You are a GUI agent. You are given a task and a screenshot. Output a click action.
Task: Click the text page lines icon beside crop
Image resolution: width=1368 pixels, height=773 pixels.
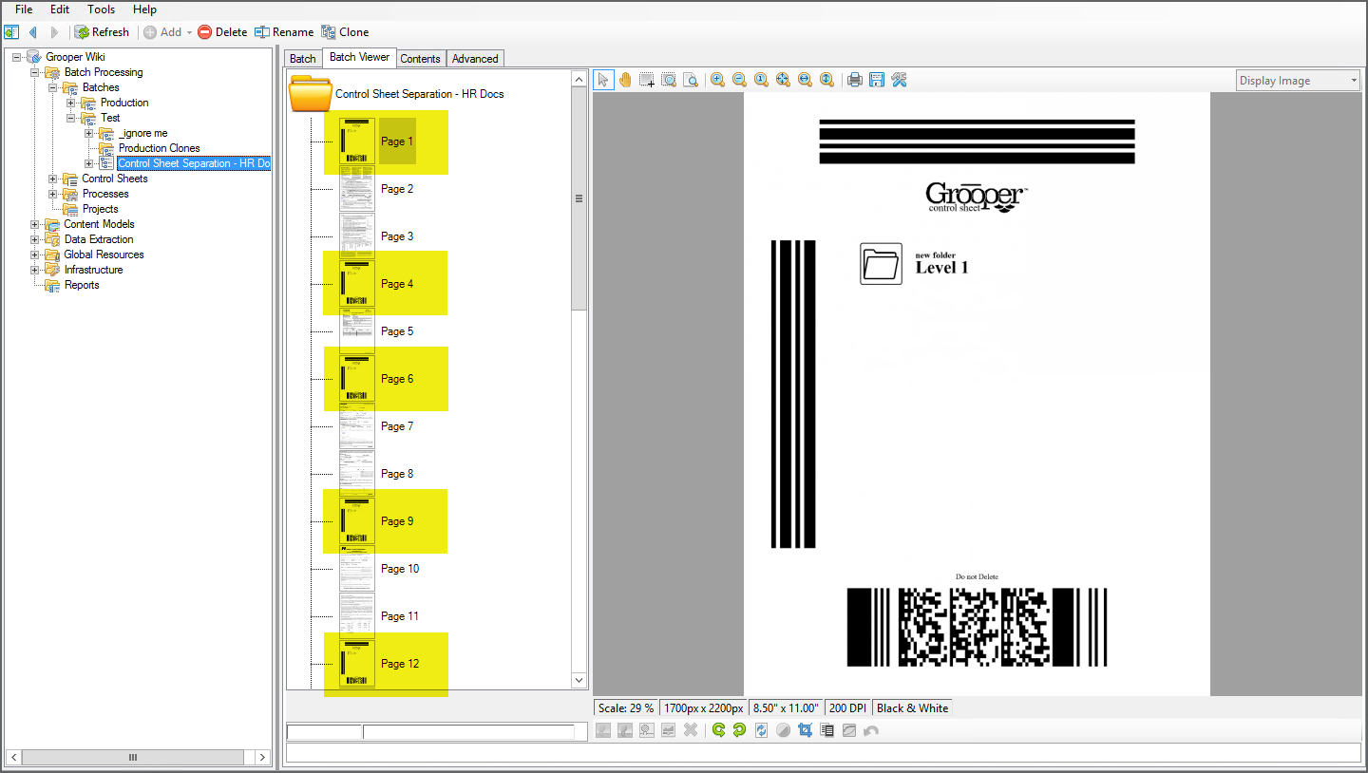pos(826,730)
